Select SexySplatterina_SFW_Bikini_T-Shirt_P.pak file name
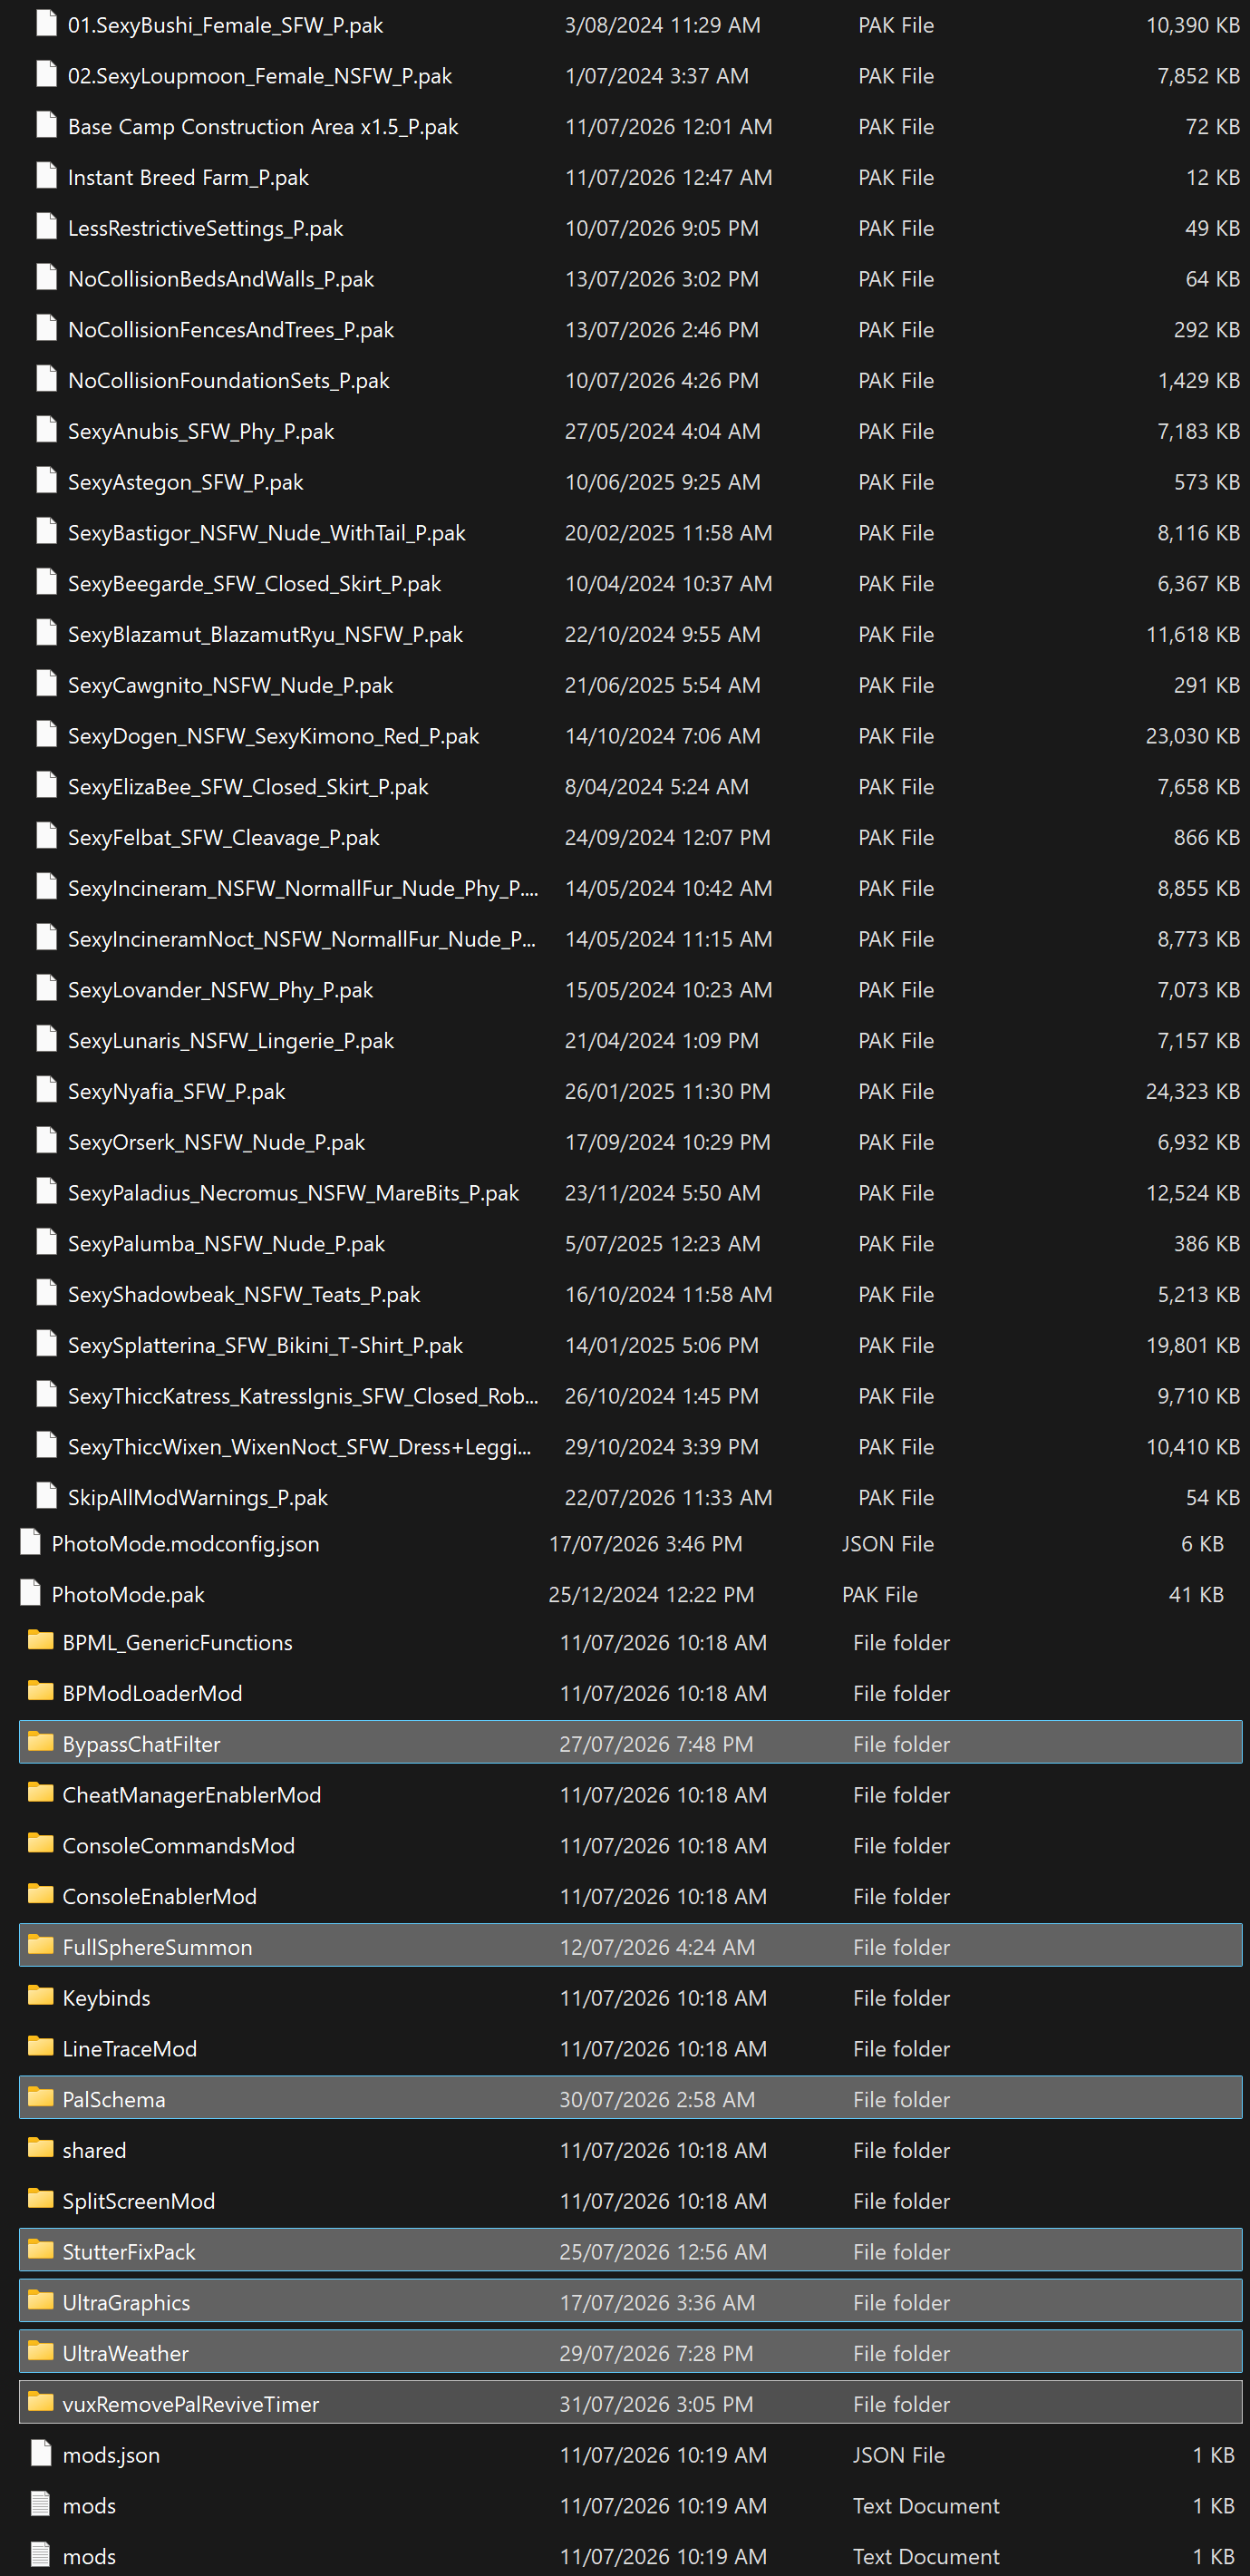The image size is (1250, 2576). coord(266,1345)
